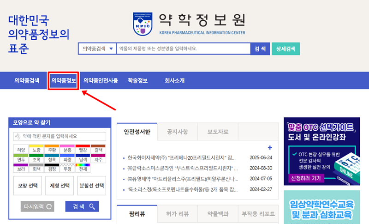
Task: Select the 하양 white color swatch
Action: coord(21,149)
